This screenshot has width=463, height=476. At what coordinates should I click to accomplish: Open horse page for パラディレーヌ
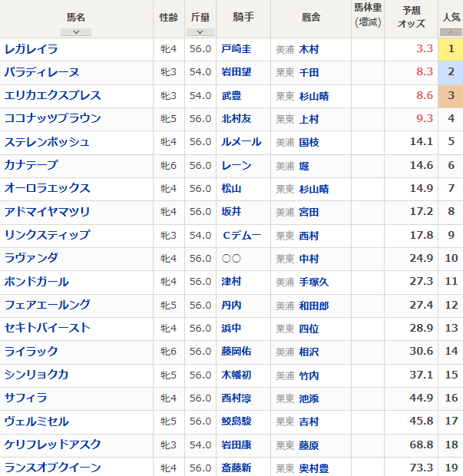click(x=41, y=72)
